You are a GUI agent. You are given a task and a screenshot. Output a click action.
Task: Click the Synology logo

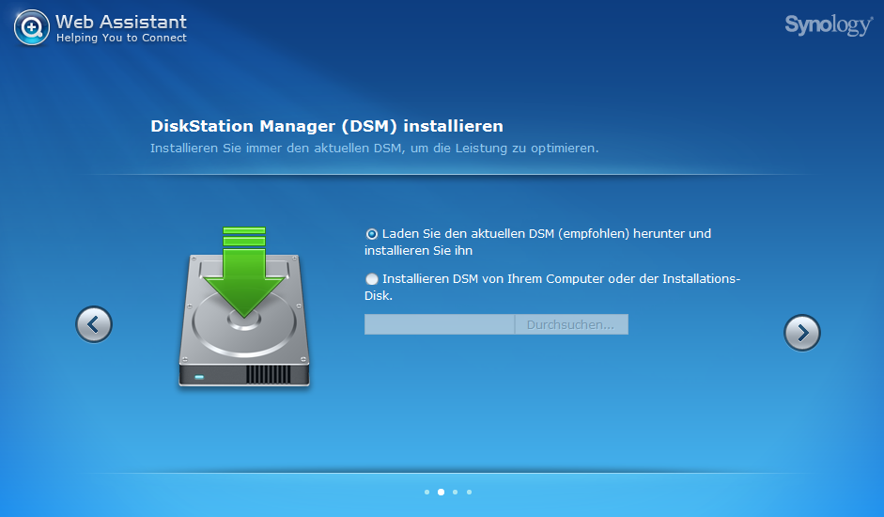[x=829, y=24]
